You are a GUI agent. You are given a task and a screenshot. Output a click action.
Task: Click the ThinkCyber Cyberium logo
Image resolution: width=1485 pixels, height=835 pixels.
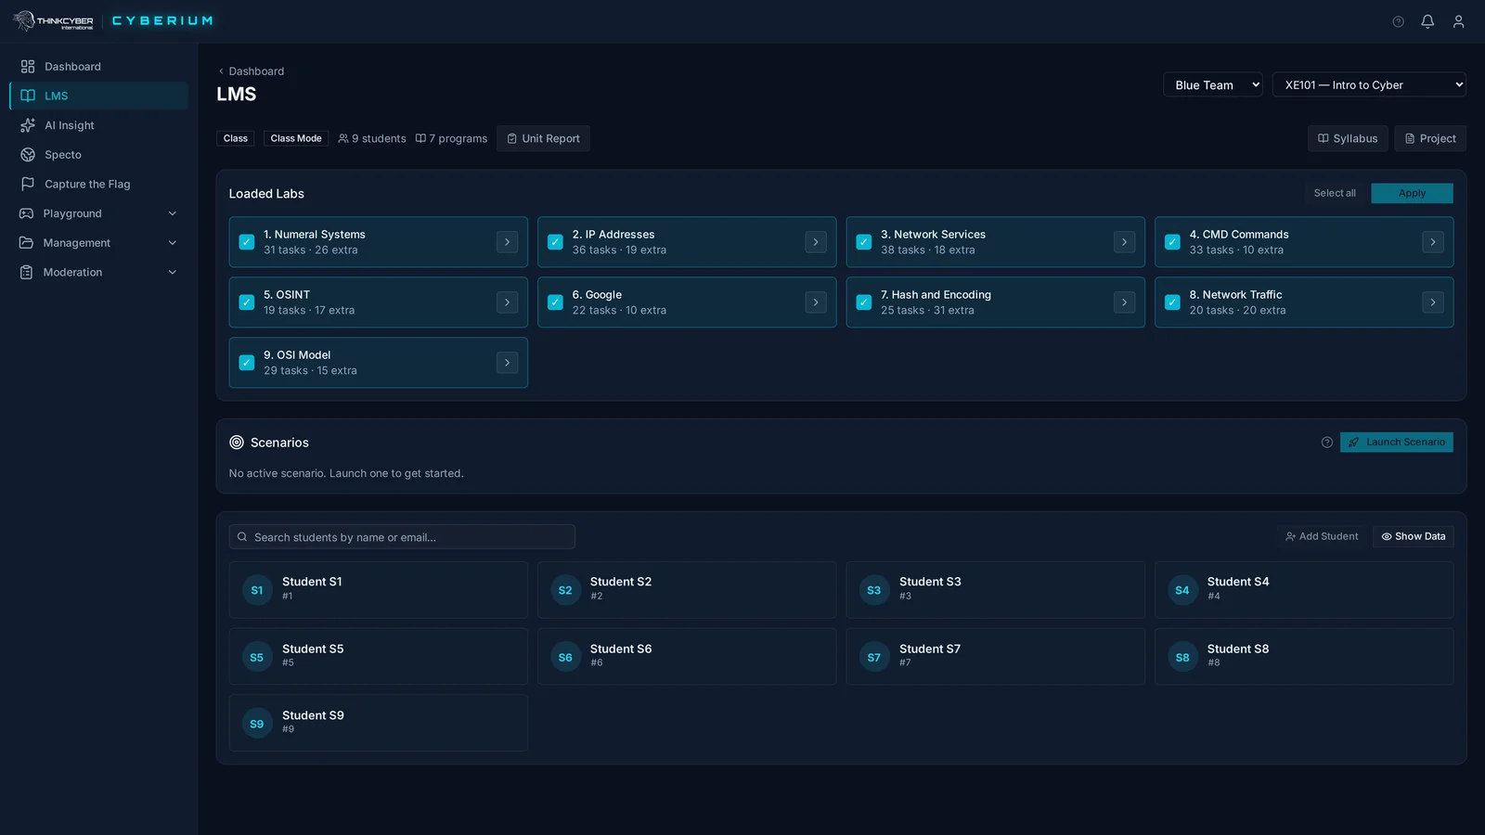click(x=113, y=20)
